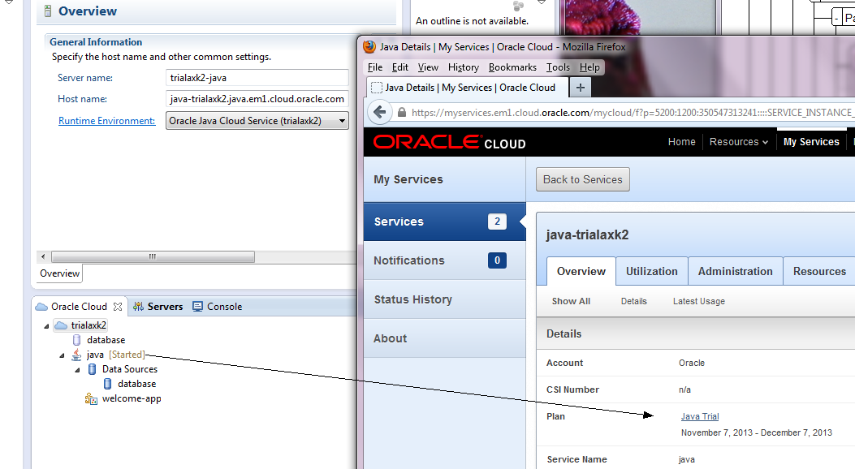
Task: Collapse the Data Sources tree node
Action: [77, 370]
